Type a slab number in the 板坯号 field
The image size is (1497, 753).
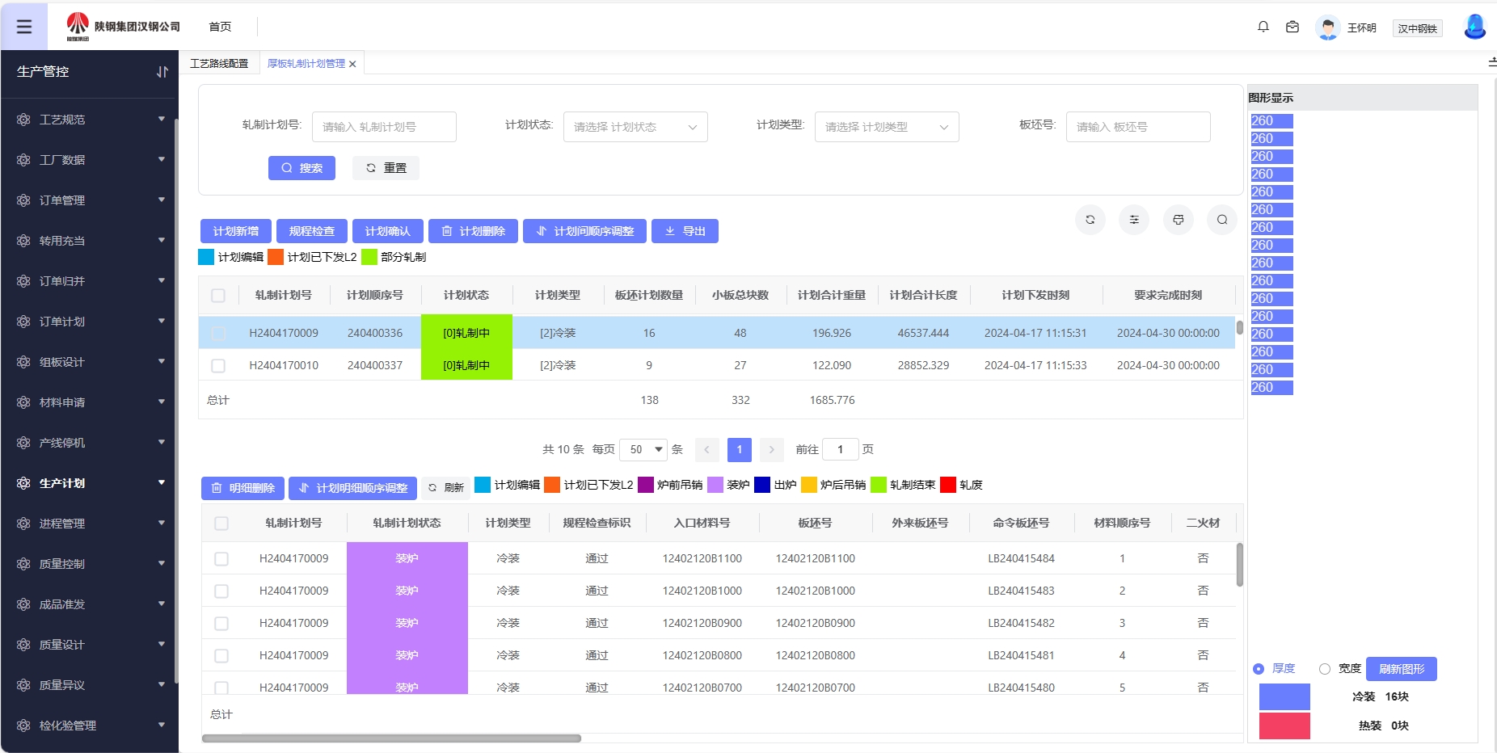1138,126
